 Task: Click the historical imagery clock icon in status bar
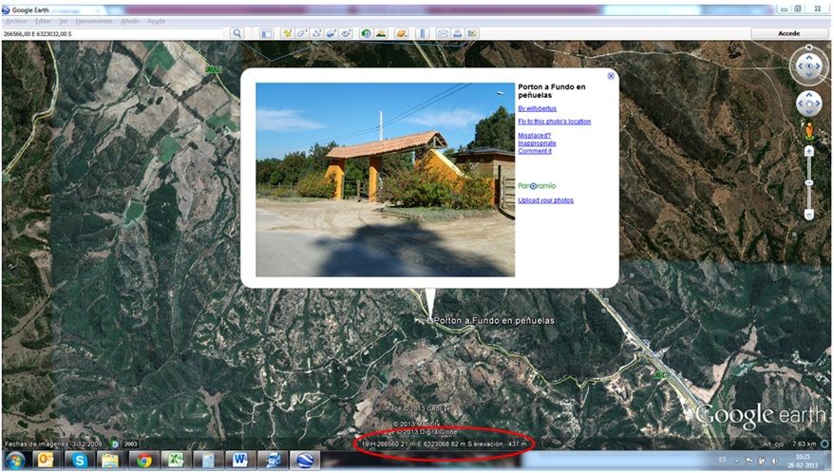[x=114, y=444]
